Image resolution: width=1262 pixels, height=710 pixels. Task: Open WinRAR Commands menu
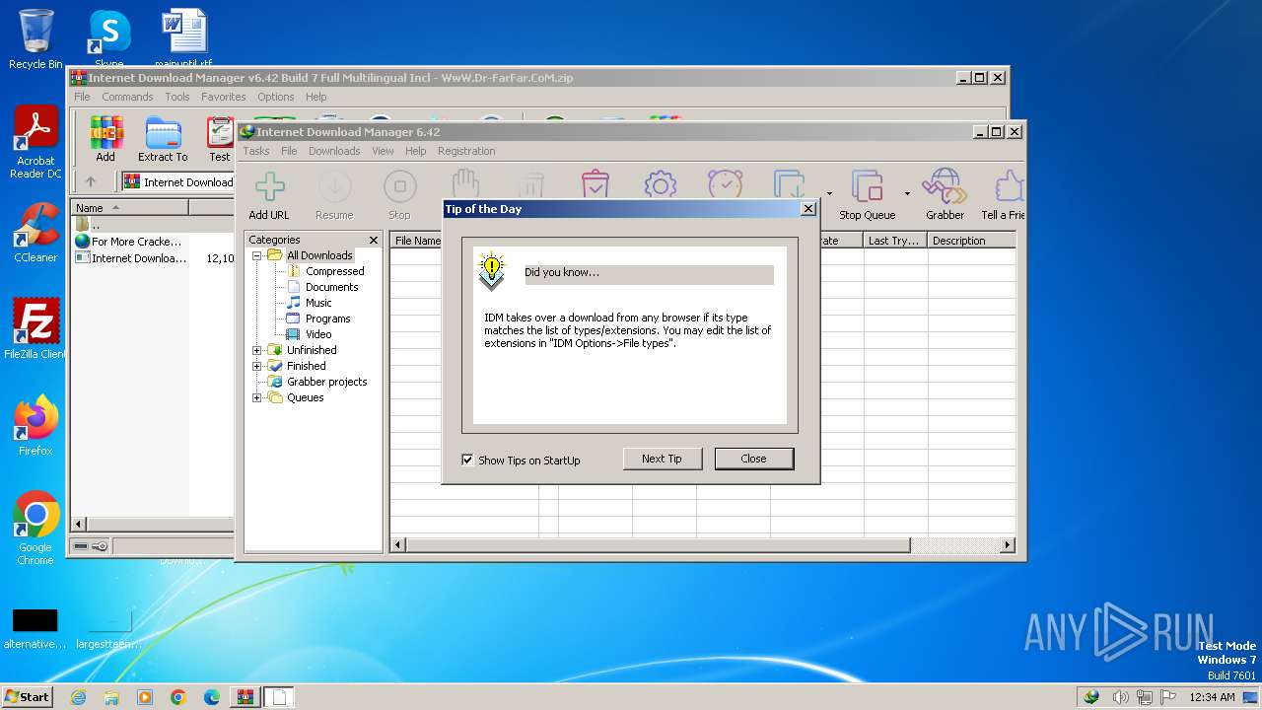point(127,97)
